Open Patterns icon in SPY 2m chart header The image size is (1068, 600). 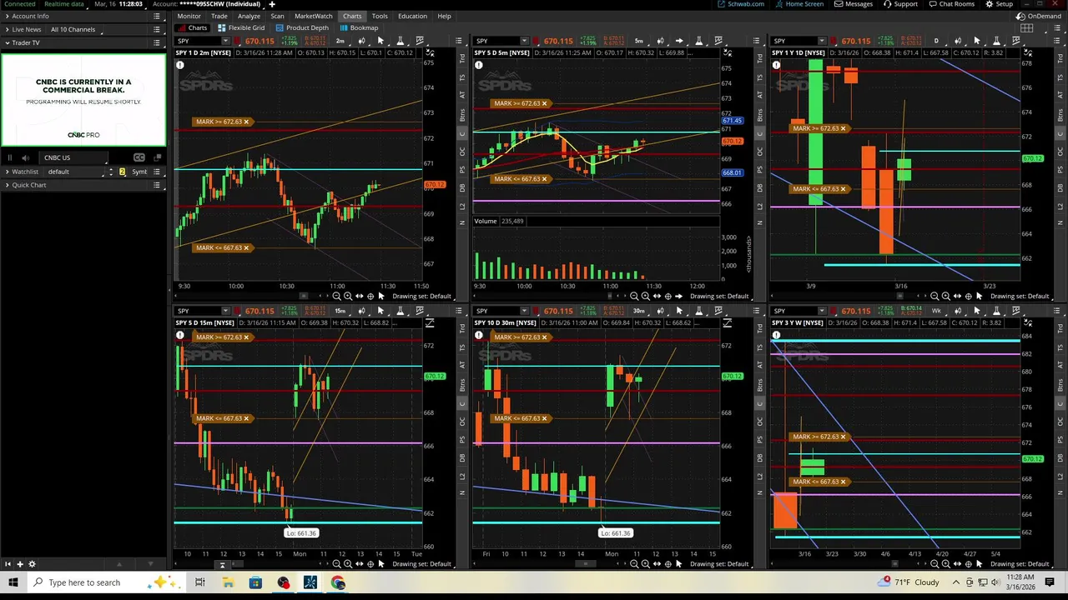[420, 41]
